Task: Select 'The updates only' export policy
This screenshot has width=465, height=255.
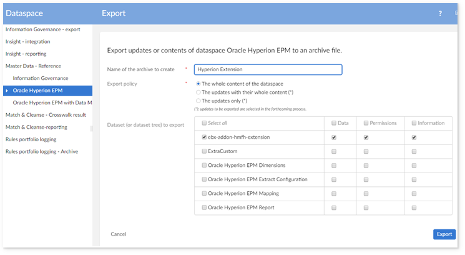Action: (198, 100)
